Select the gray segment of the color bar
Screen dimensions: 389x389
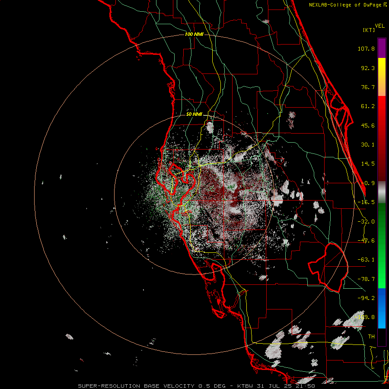382,192
